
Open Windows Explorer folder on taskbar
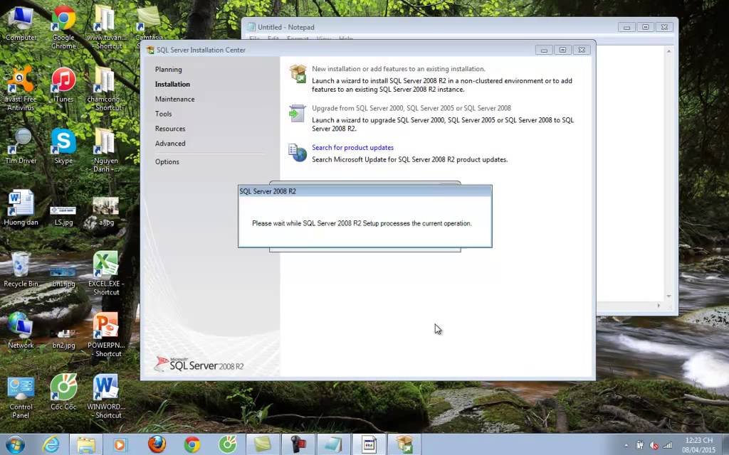[86, 445]
